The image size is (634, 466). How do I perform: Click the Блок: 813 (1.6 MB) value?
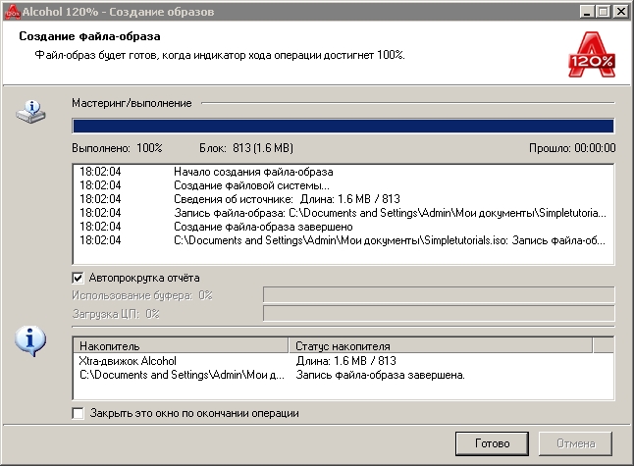[246, 148]
